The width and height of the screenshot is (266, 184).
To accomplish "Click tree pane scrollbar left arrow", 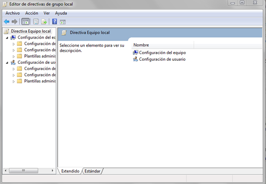I will [5, 171].
